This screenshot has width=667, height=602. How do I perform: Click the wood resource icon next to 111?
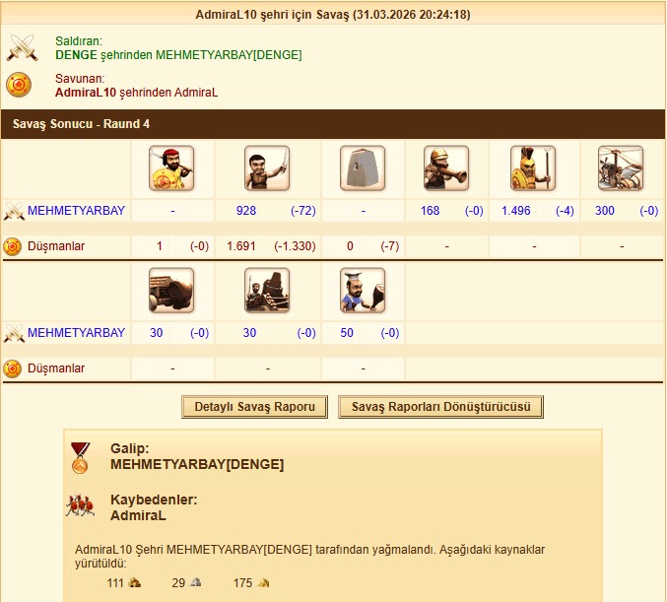point(135,582)
